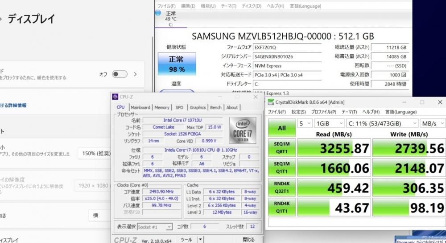Image resolution: width=446 pixels, height=243 pixels.
Task: Run the RND4K Q32T1 benchmark
Action: (282, 187)
